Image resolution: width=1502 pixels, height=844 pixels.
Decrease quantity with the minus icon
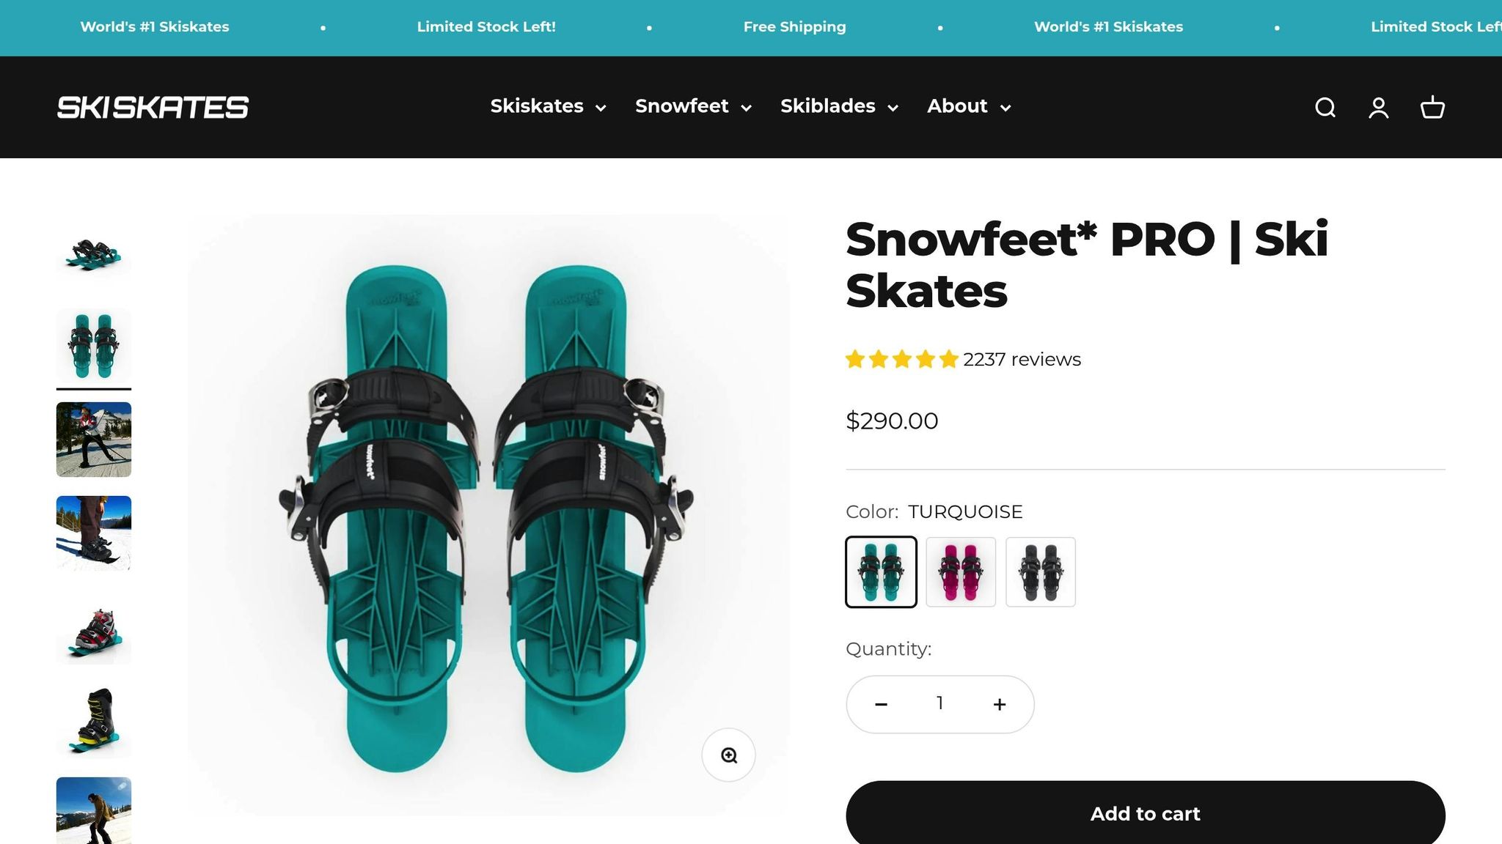click(x=880, y=704)
